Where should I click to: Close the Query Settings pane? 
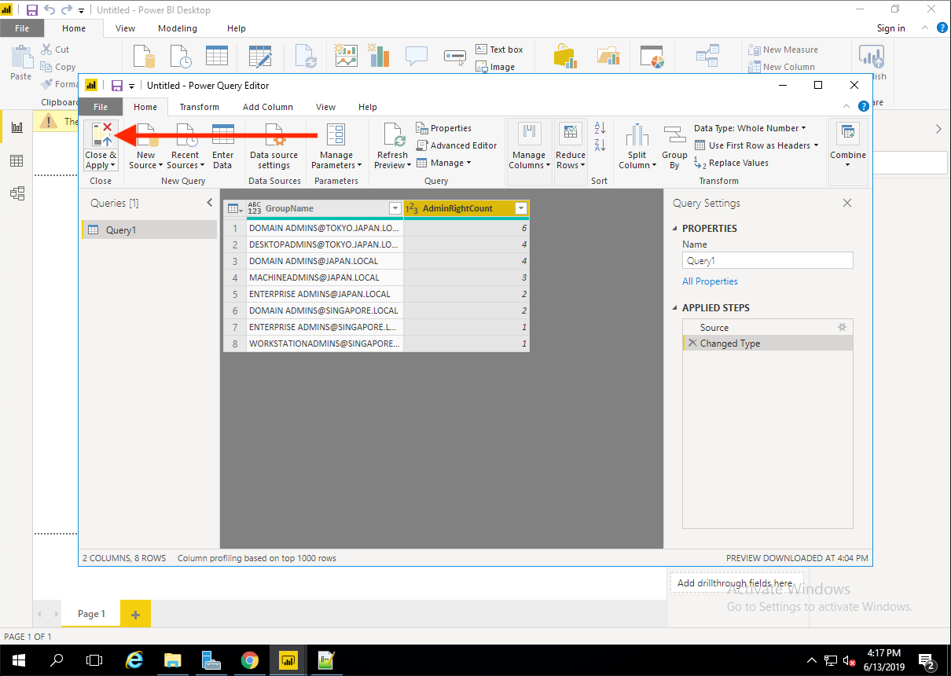tap(847, 203)
